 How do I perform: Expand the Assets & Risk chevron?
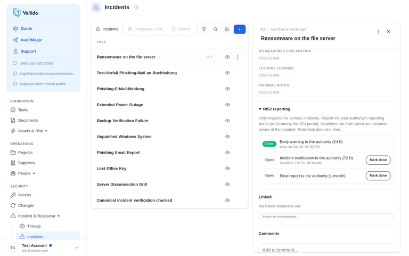click(46, 131)
